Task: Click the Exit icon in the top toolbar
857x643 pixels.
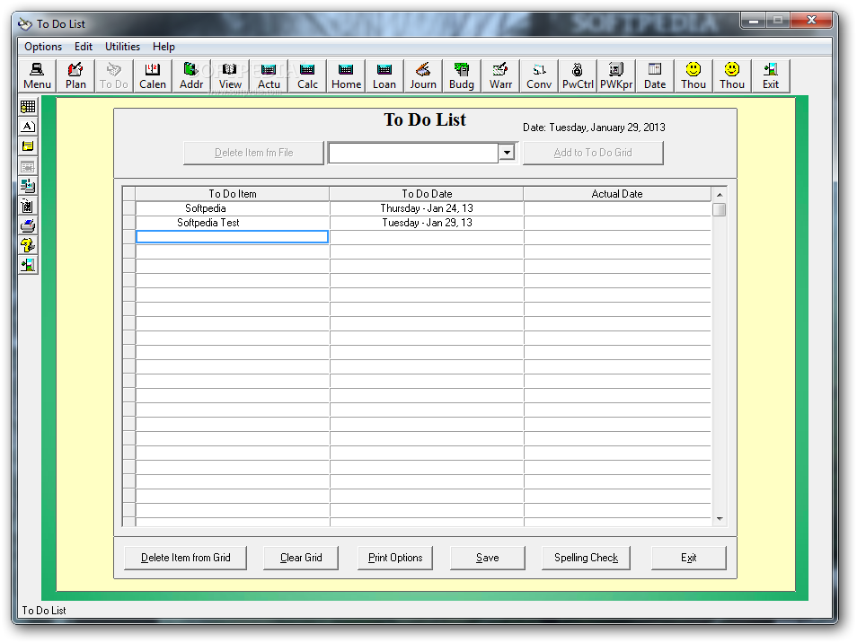Action: tap(771, 76)
